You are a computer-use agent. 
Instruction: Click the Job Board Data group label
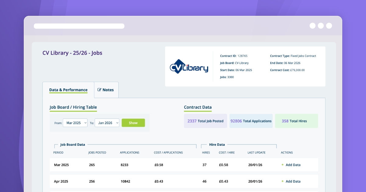(73, 144)
